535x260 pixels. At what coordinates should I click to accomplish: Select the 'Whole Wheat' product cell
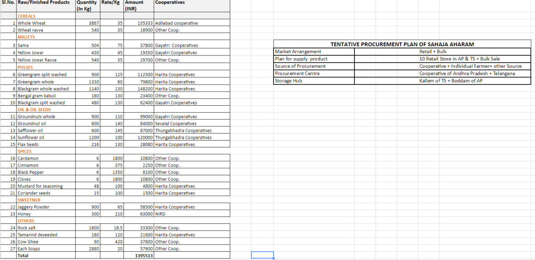46,23
